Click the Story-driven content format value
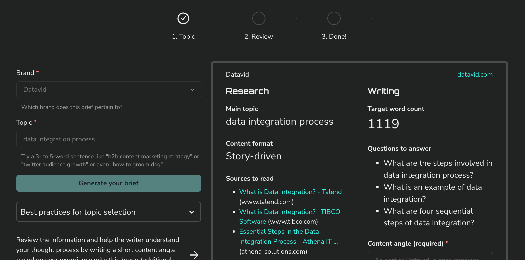525x260 pixels. coord(254,156)
